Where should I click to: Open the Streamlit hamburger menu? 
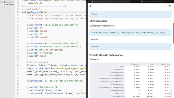(170, 6)
